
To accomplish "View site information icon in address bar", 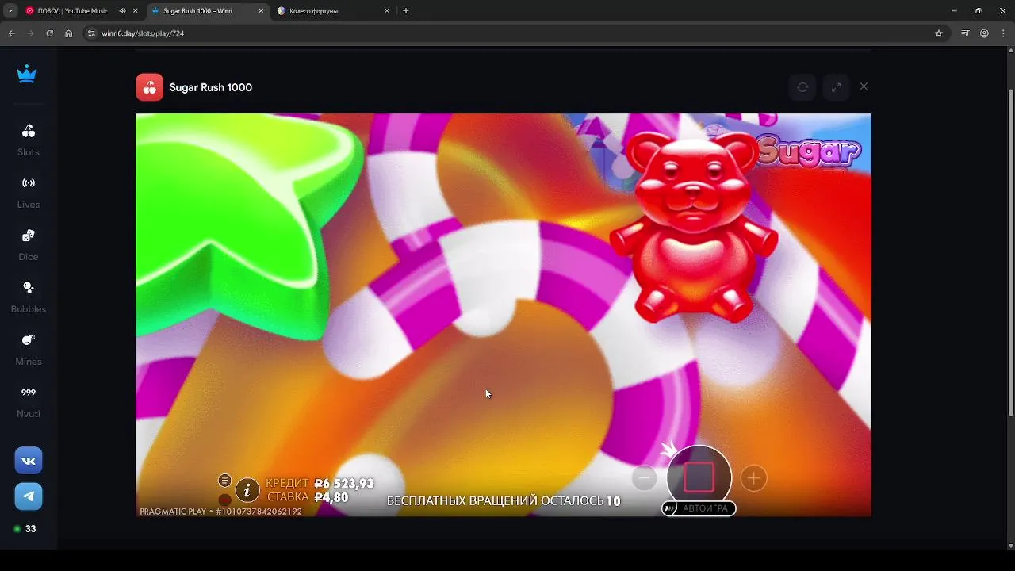I will pos(91,33).
